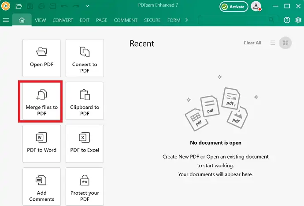Expand the quick access toolbar dropdown chevron
The image size is (304, 206).
pyautogui.click(x=87, y=6)
